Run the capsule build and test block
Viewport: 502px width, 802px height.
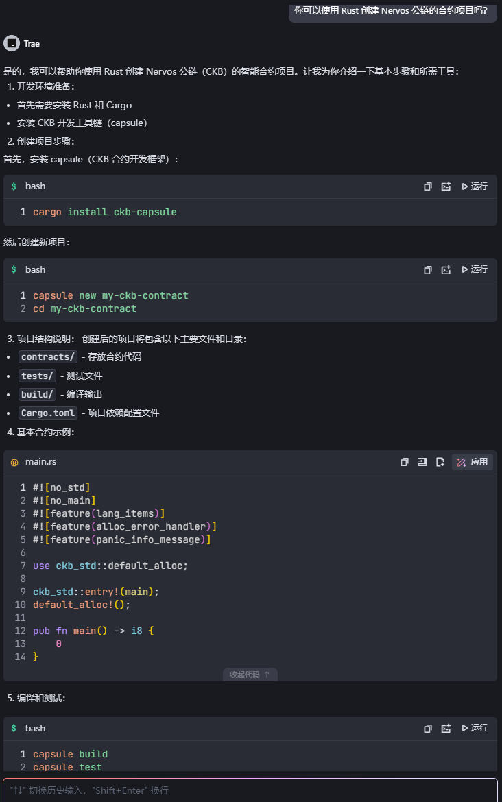pyautogui.click(x=475, y=728)
